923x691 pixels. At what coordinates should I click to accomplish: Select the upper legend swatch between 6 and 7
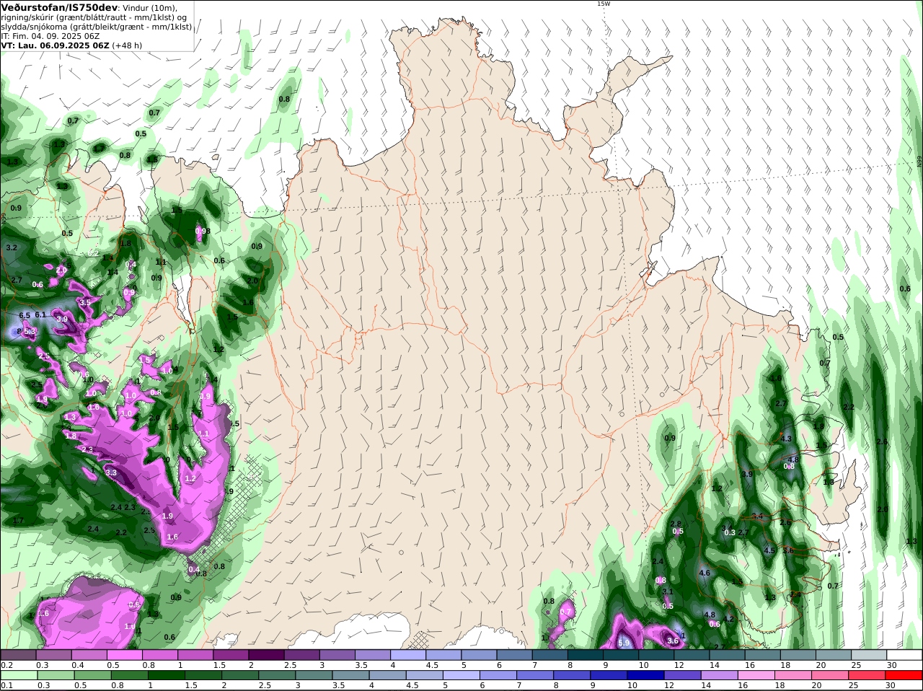[515, 655]
